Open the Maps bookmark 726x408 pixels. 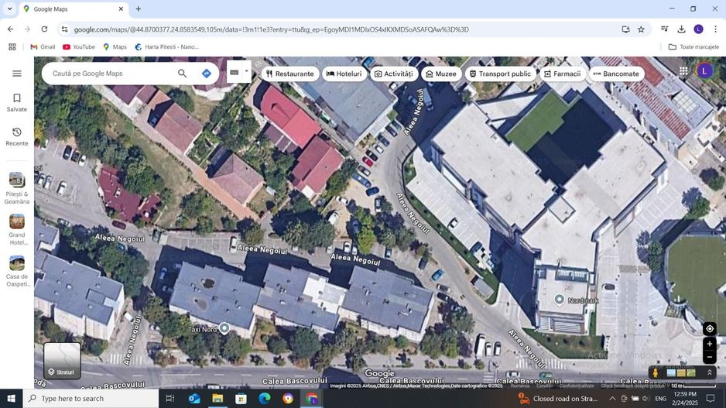115,46
